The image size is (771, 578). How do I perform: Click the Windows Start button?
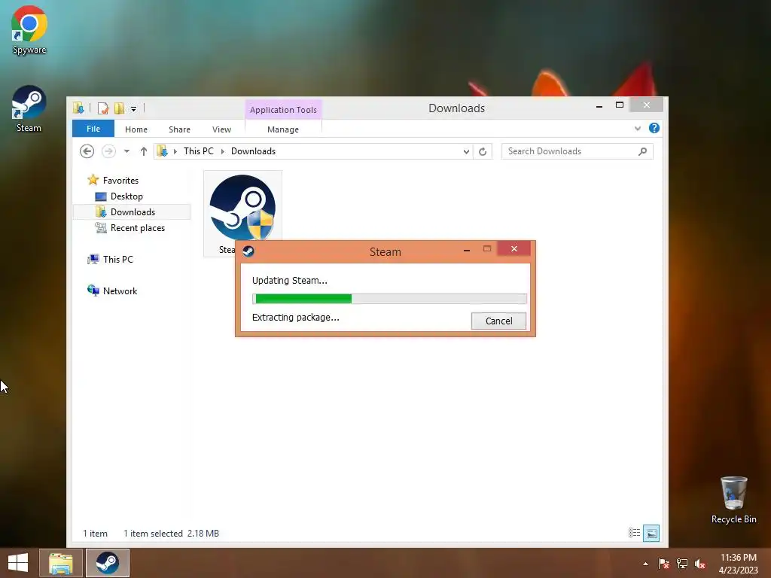18,563
